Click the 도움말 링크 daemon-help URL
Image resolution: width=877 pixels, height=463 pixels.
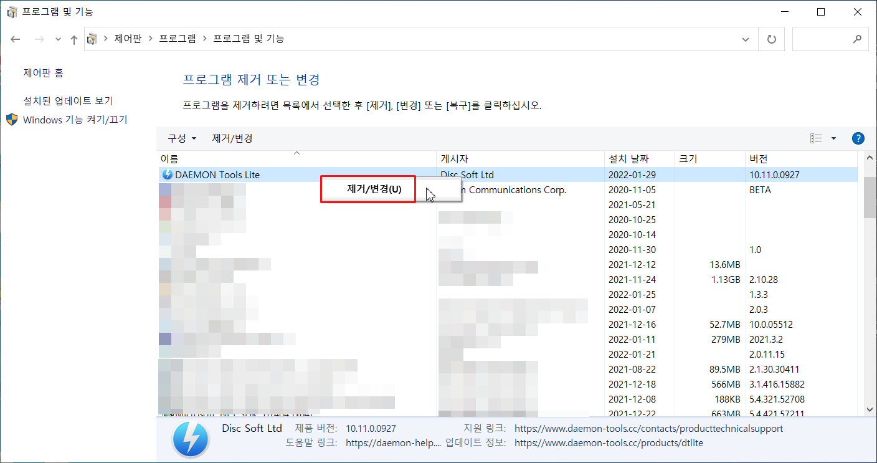pyautogui.click(x=393, y=443)
